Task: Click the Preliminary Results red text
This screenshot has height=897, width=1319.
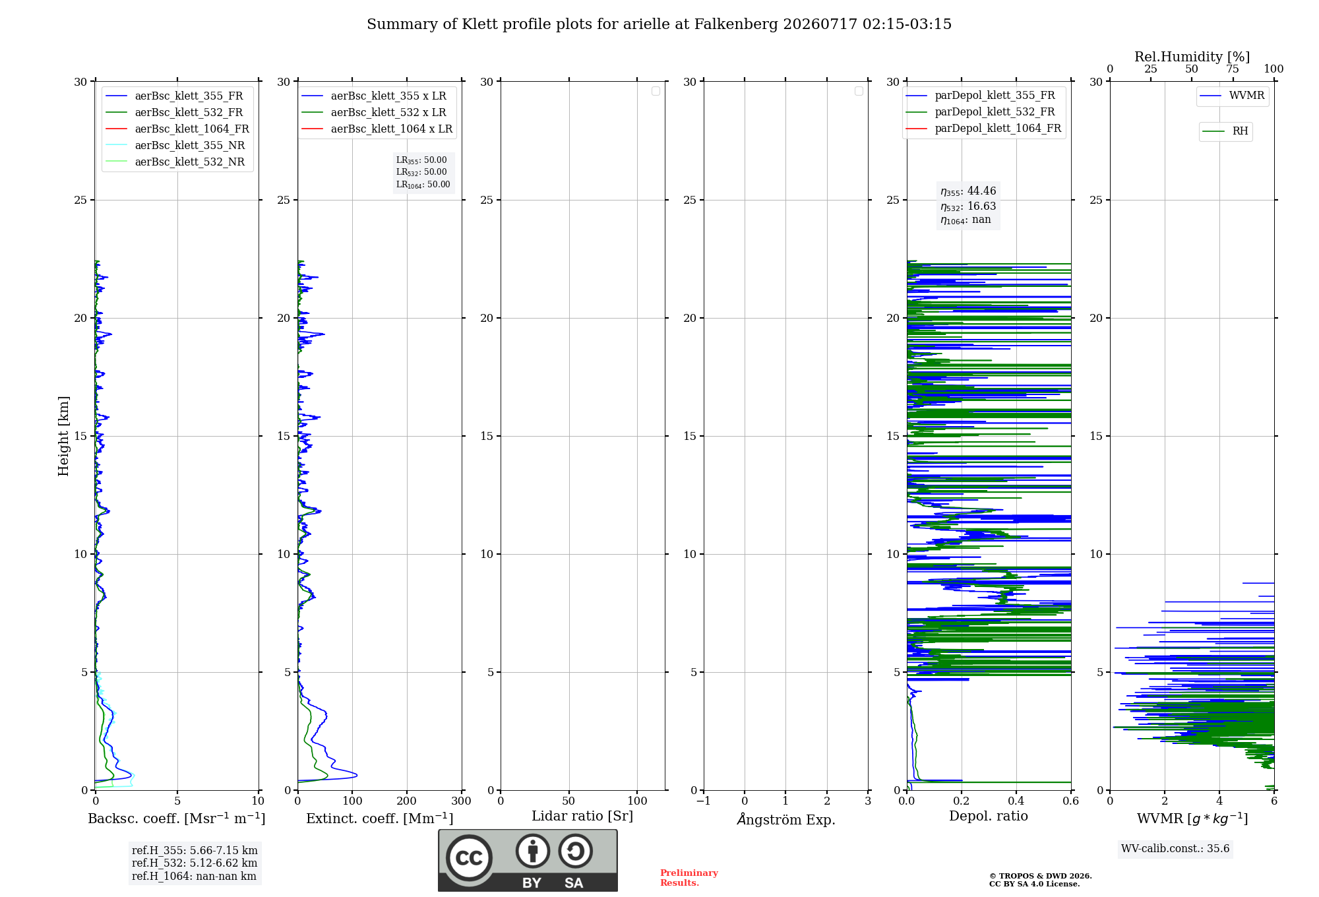Action: [x=689, y=878]
